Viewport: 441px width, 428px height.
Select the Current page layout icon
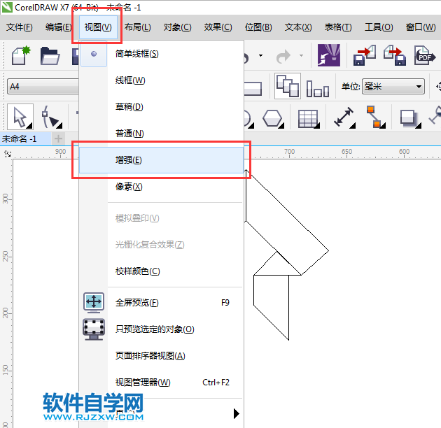tap(318, 87)
